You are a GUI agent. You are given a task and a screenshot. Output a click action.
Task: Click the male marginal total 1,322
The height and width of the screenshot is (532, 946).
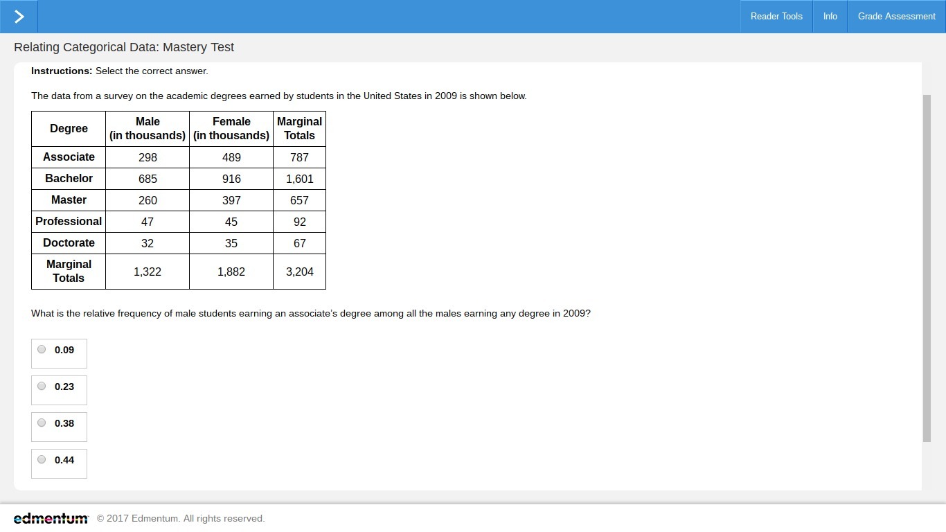point(148,272)
